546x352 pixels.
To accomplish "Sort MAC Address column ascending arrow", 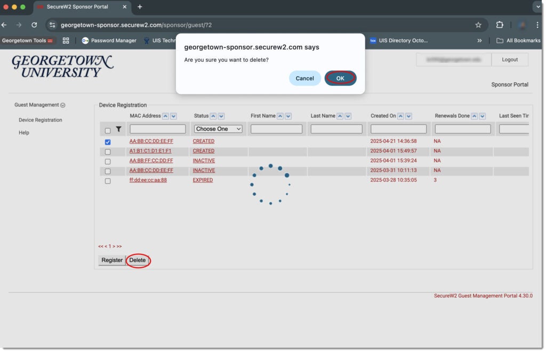I will click(x=165, y=116).
